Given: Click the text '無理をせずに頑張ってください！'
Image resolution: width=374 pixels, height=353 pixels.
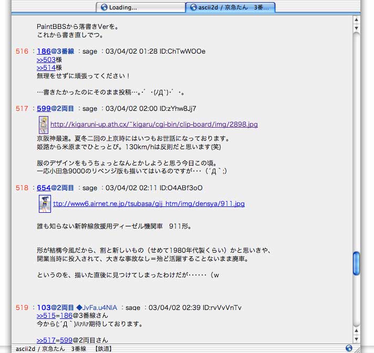Looking at the screenshot, I should point(83,76).
